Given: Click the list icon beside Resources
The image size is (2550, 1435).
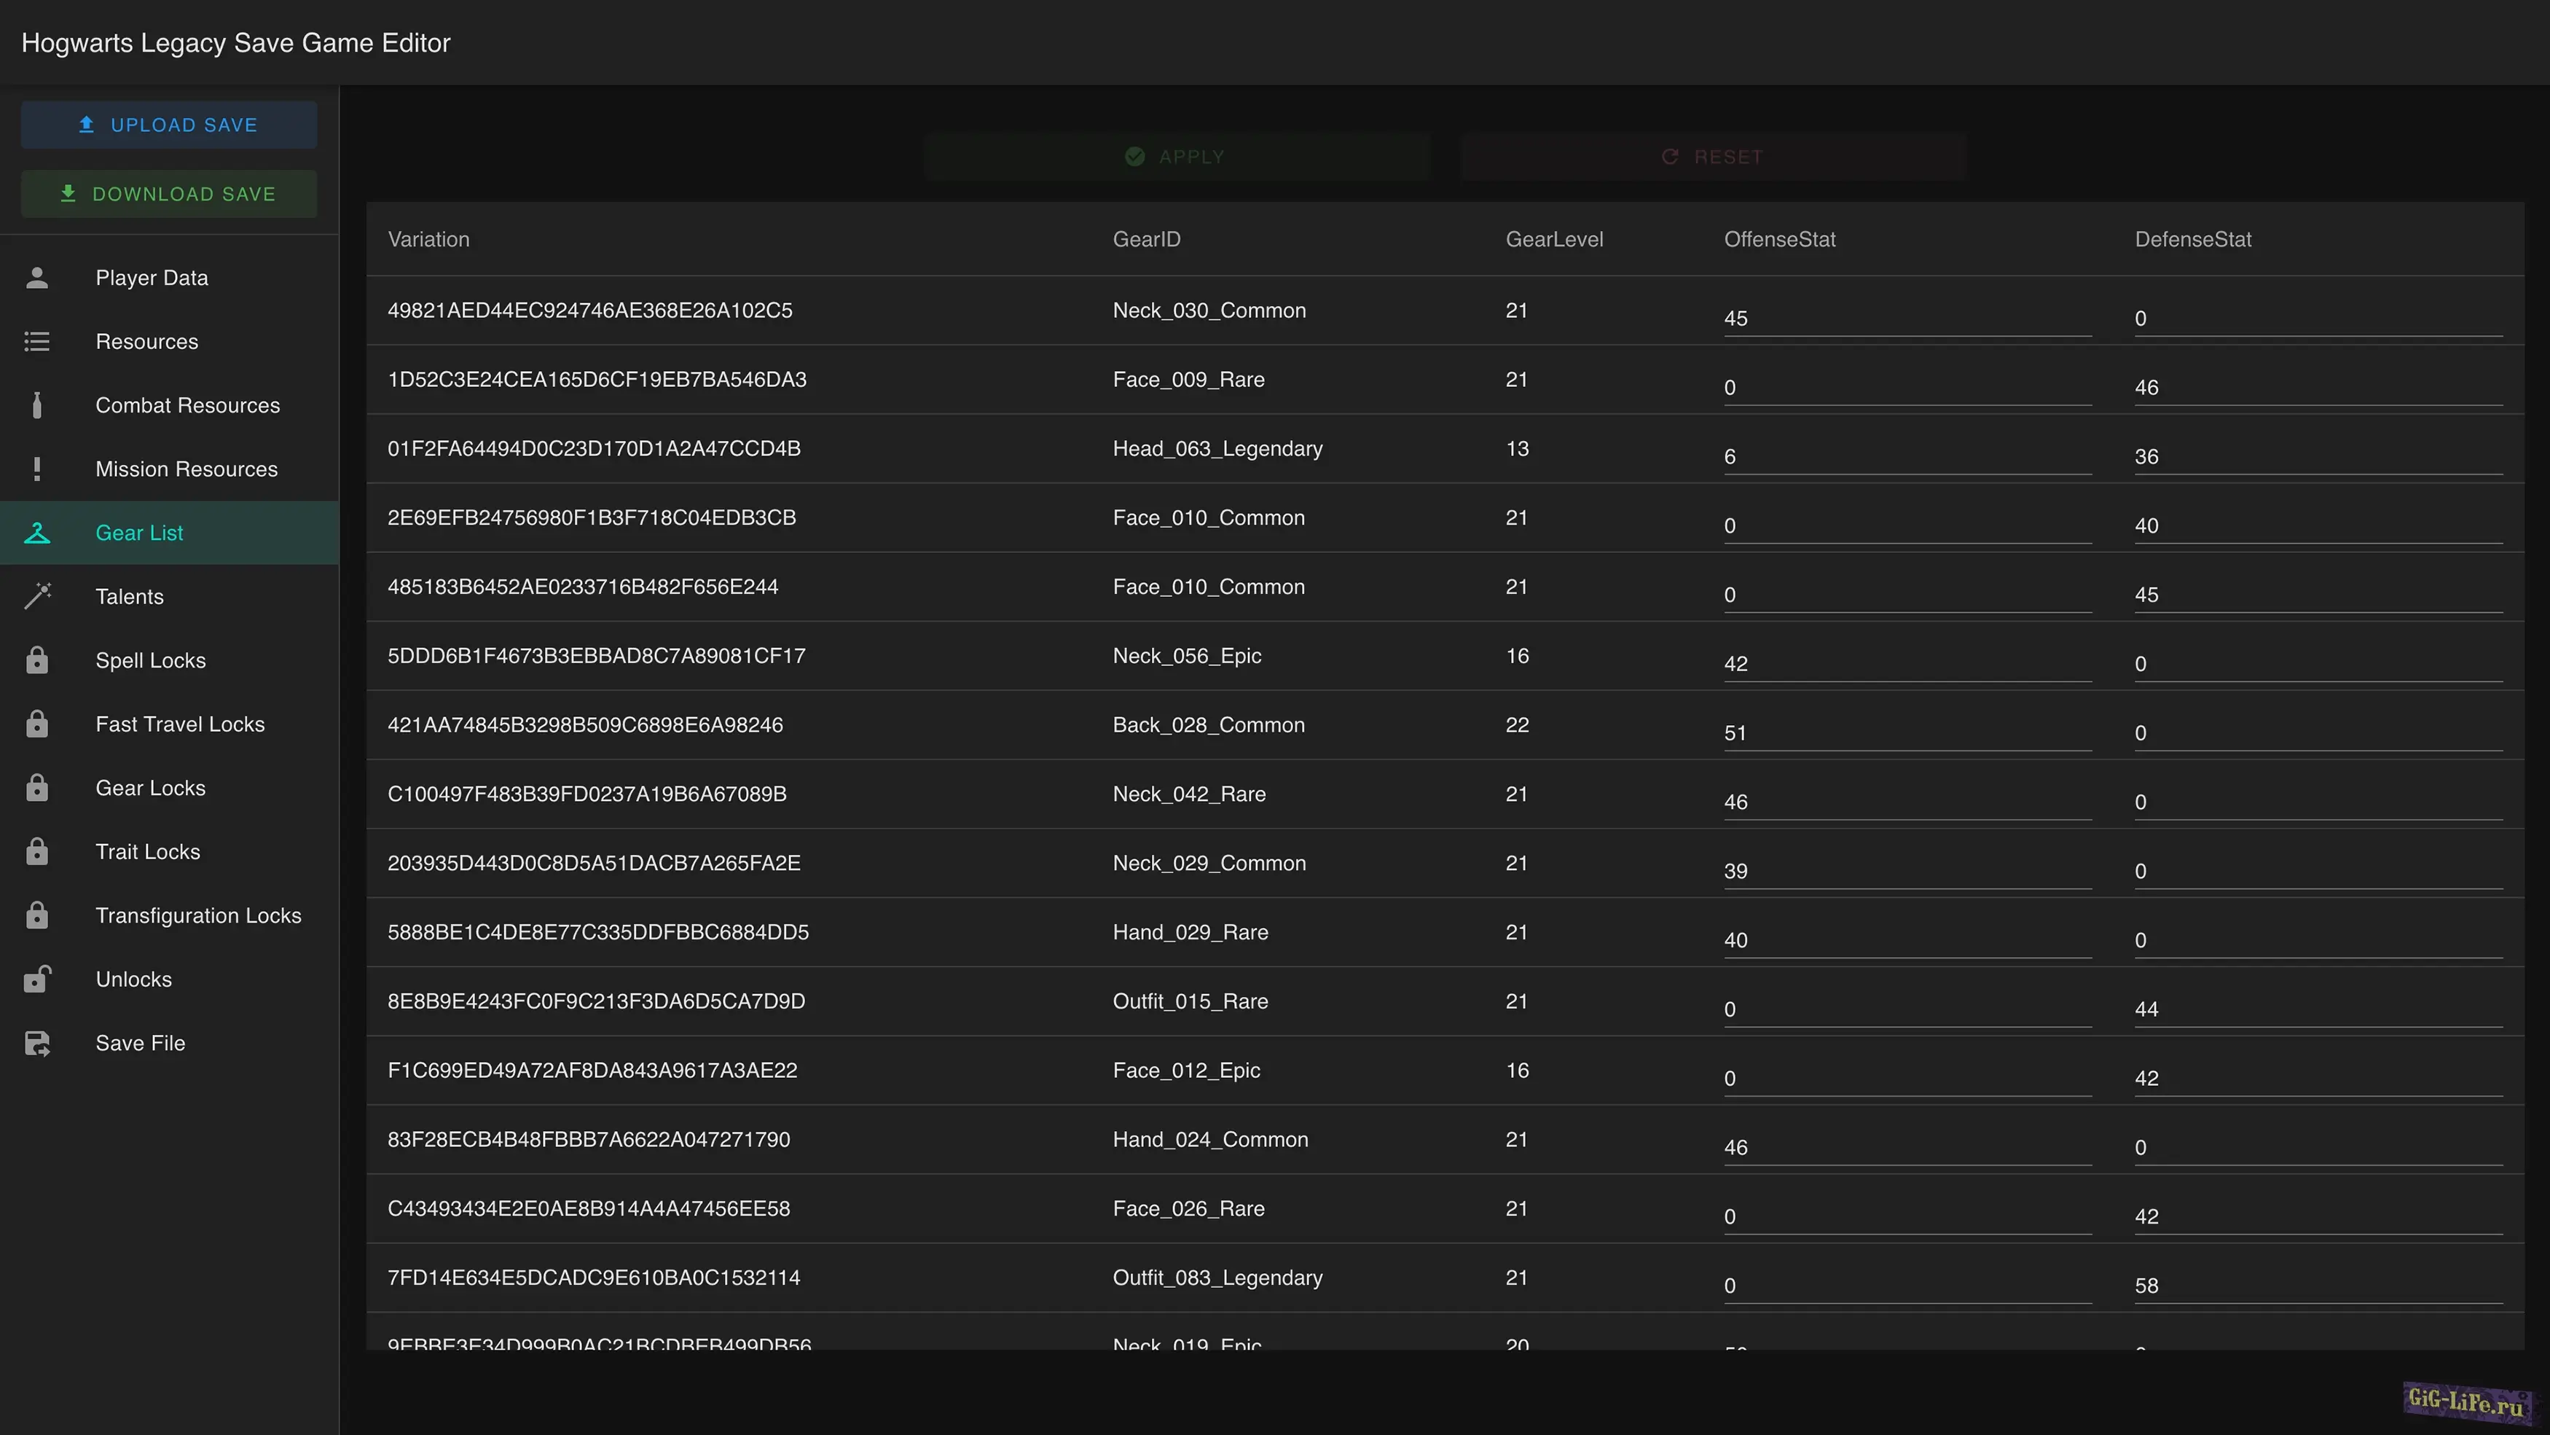Looking at the screenshot, I should pyautogui.click(x=36, y=342).
